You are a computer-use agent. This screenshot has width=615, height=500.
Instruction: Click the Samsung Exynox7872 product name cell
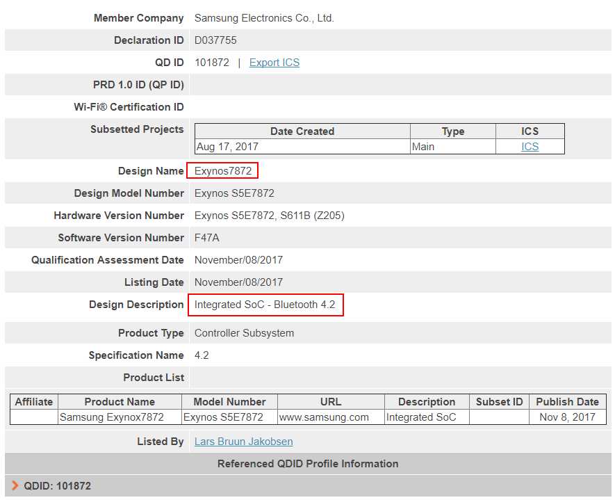point(112,417)
